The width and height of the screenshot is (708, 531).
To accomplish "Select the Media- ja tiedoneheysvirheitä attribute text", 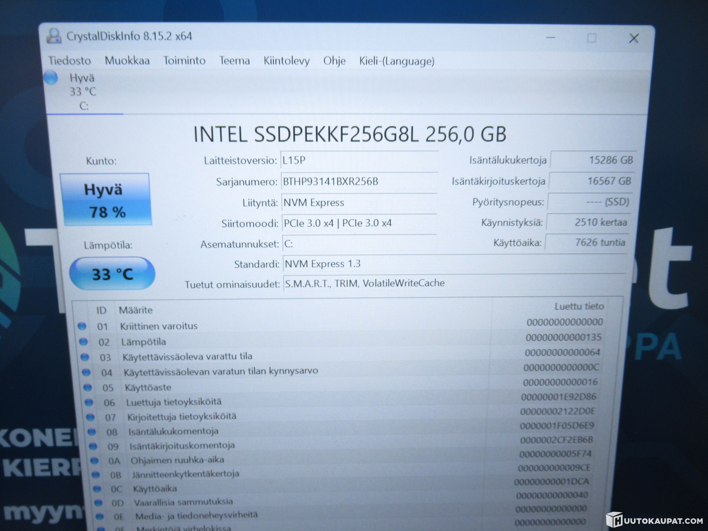I will tap(196, 516).
